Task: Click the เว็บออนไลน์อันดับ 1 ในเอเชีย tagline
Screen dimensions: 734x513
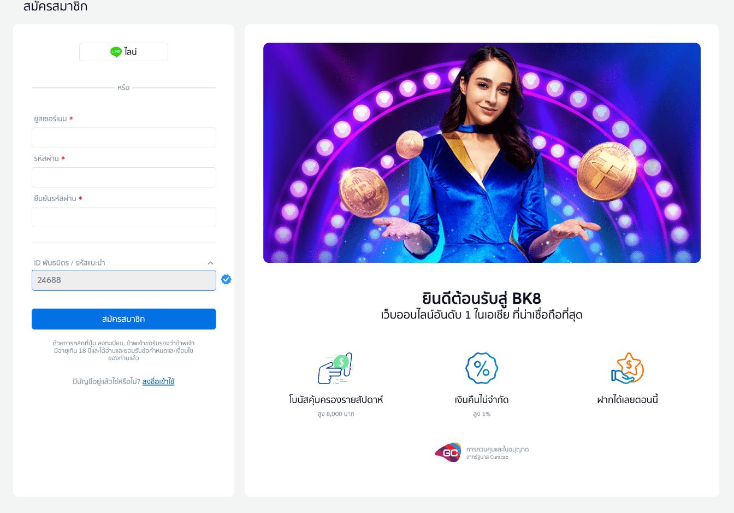Action: [x=482, y=315]
